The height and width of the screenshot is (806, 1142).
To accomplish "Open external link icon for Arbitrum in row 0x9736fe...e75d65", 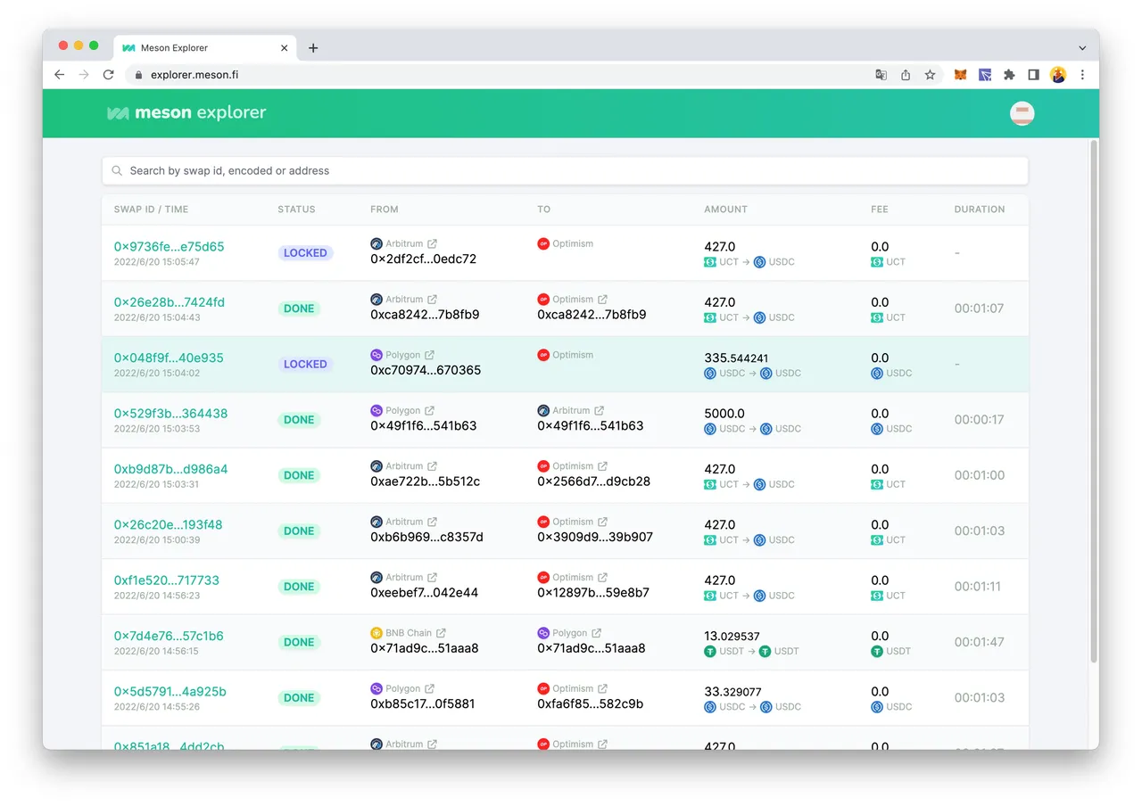I will [433, 243].
